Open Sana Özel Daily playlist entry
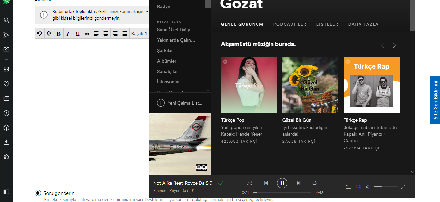Viewport: 440px width, 202px height. (176, 30)
